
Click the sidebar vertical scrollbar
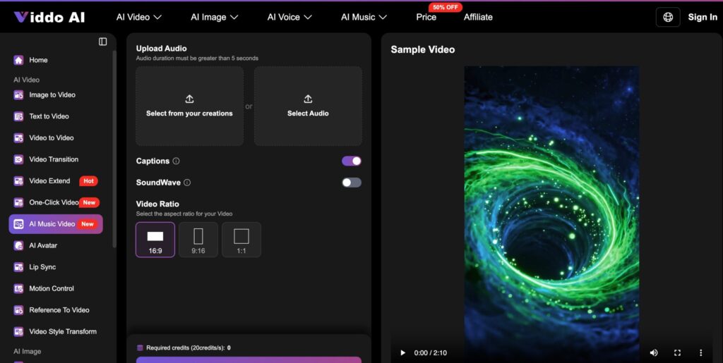tap(114, 149)
